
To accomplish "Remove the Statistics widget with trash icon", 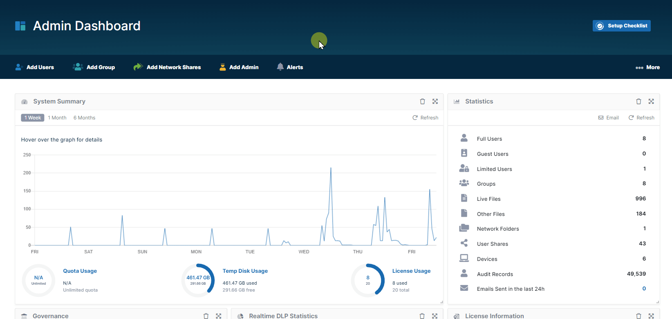I will click(638, 101).
